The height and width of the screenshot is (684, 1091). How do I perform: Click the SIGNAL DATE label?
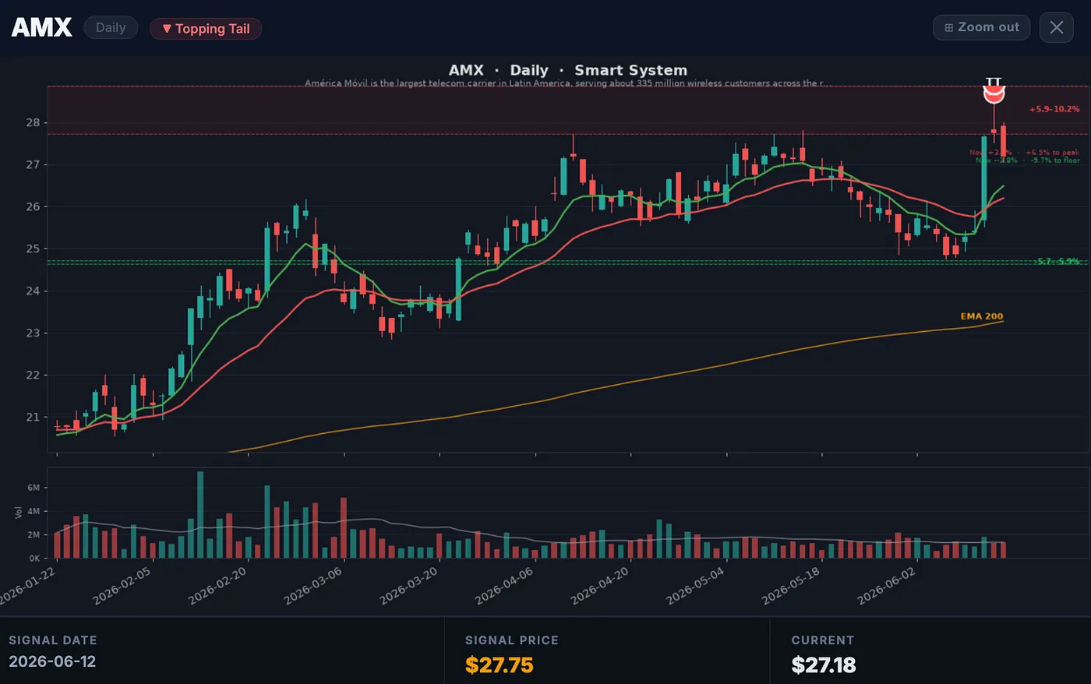53,640
